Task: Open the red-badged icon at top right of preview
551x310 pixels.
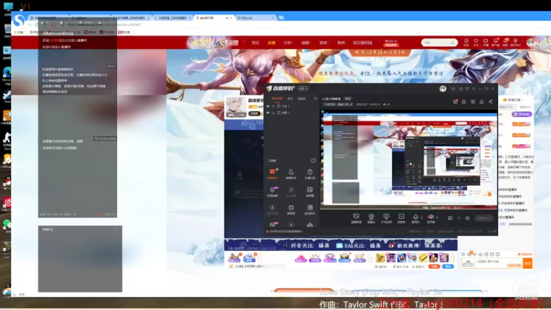Action: [x=455, y=102]
